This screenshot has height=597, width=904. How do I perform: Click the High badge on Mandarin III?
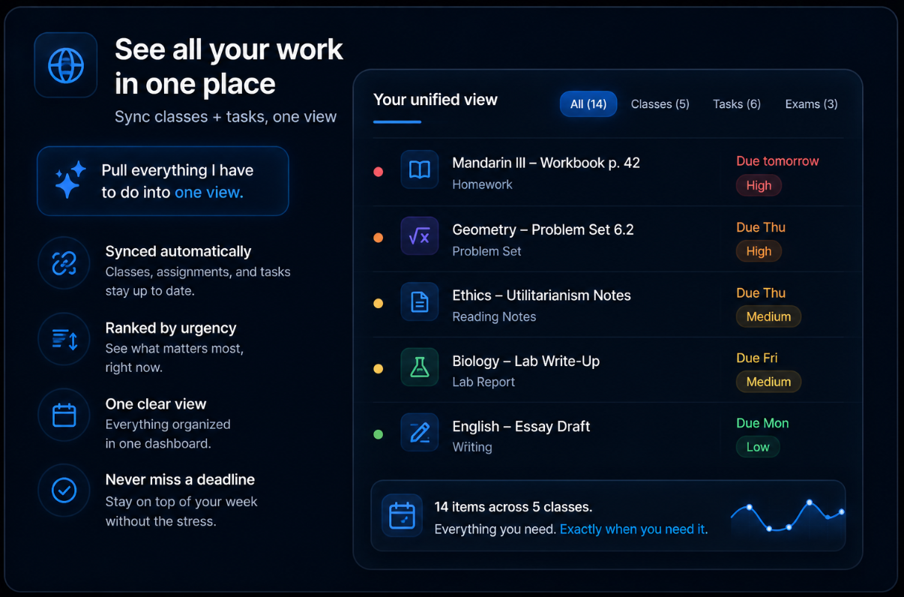click(759, 186)
